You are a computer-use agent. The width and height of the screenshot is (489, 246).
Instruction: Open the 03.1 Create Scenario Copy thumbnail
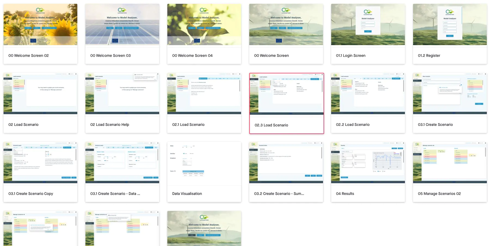coord(40,163)
